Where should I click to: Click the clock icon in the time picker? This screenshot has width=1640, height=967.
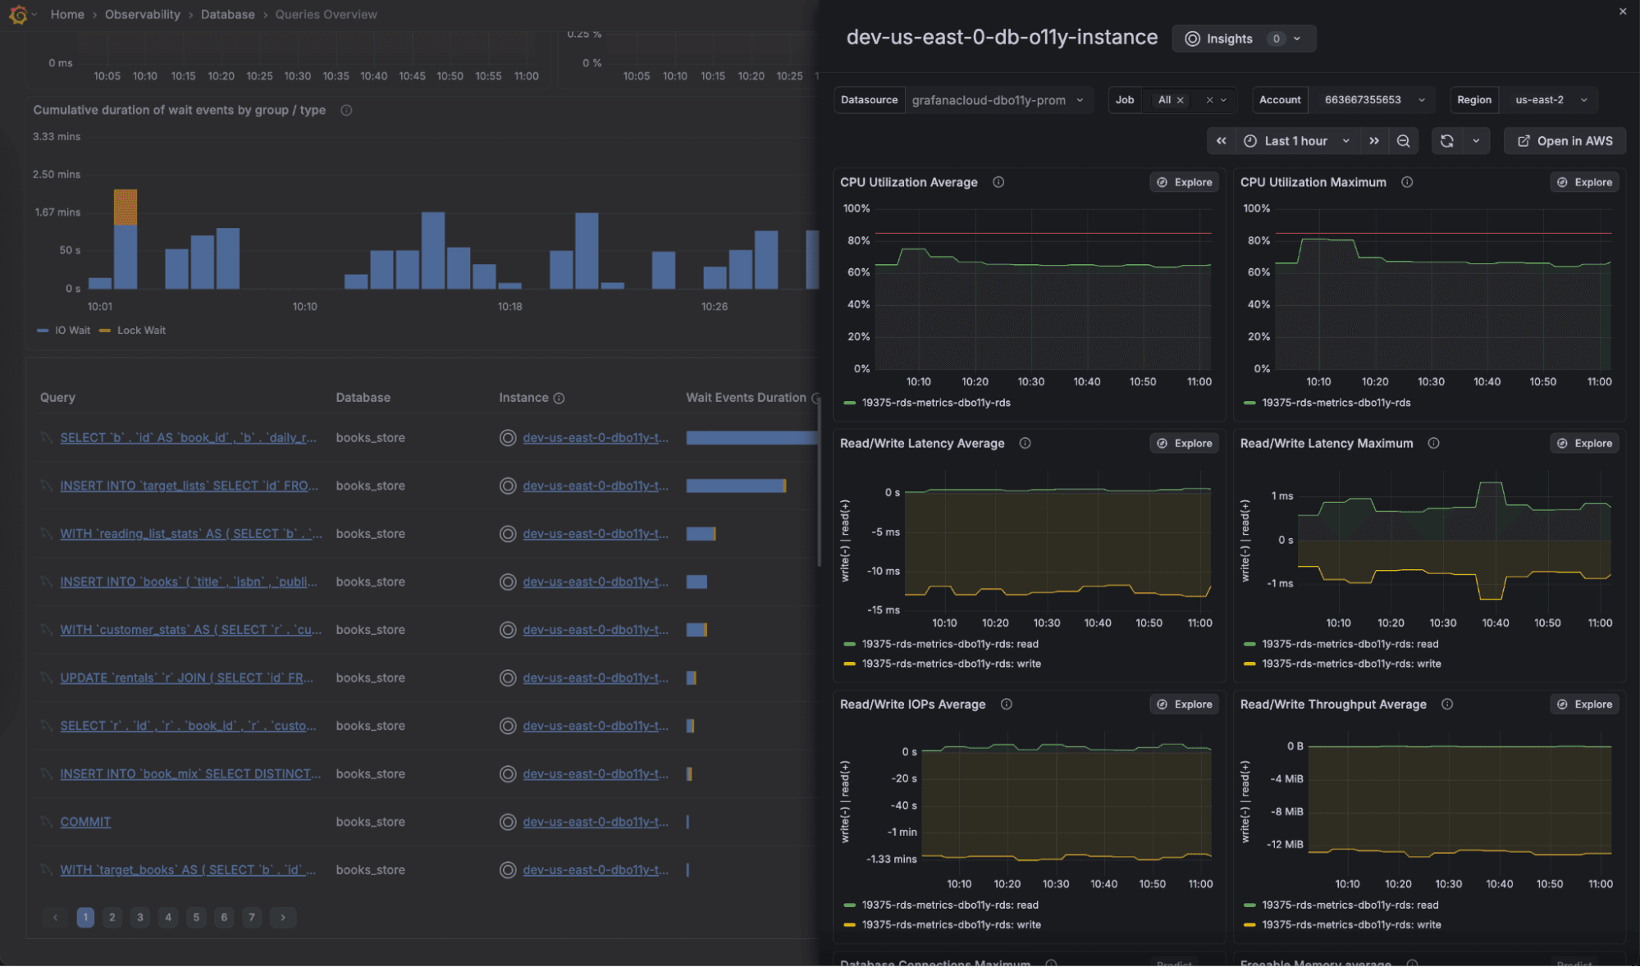[1250, 140]
